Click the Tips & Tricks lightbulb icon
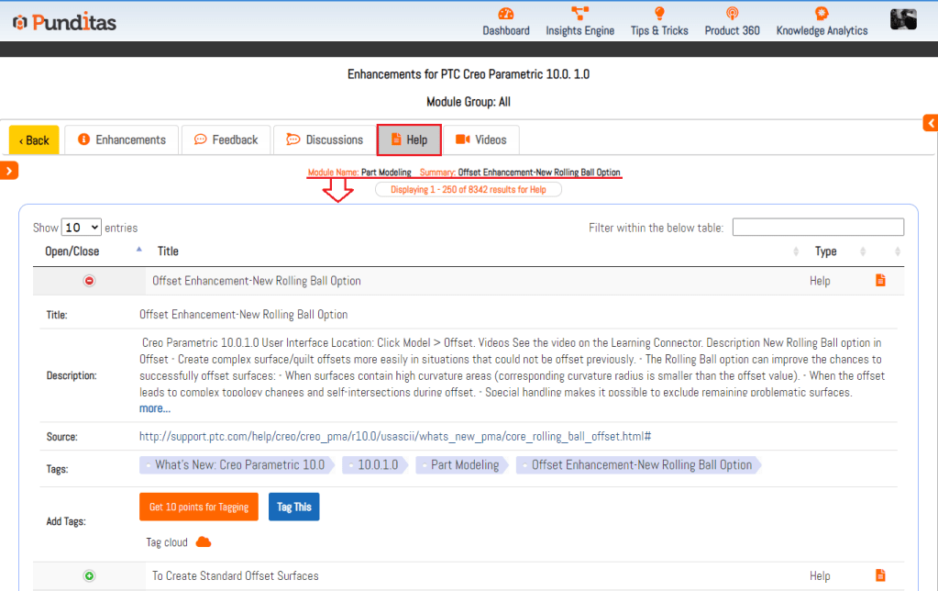 click(x=658, y=14)
